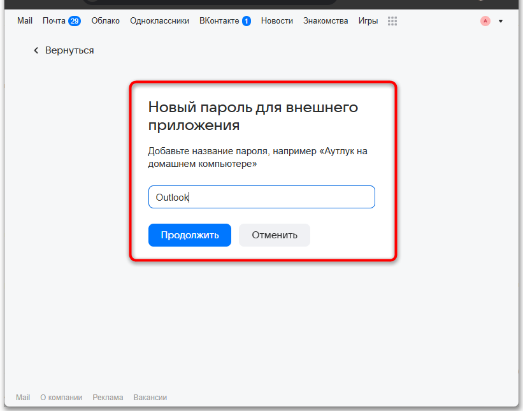Image resolution: width=523 pixels, height=411 pixels.
Task: Open the Реклама footer link
Action: pos(108,398)
